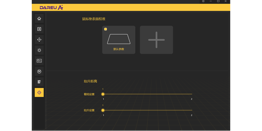Set 着陆设置 slider to value 2
Screen dimensions: 262x131
192,94
